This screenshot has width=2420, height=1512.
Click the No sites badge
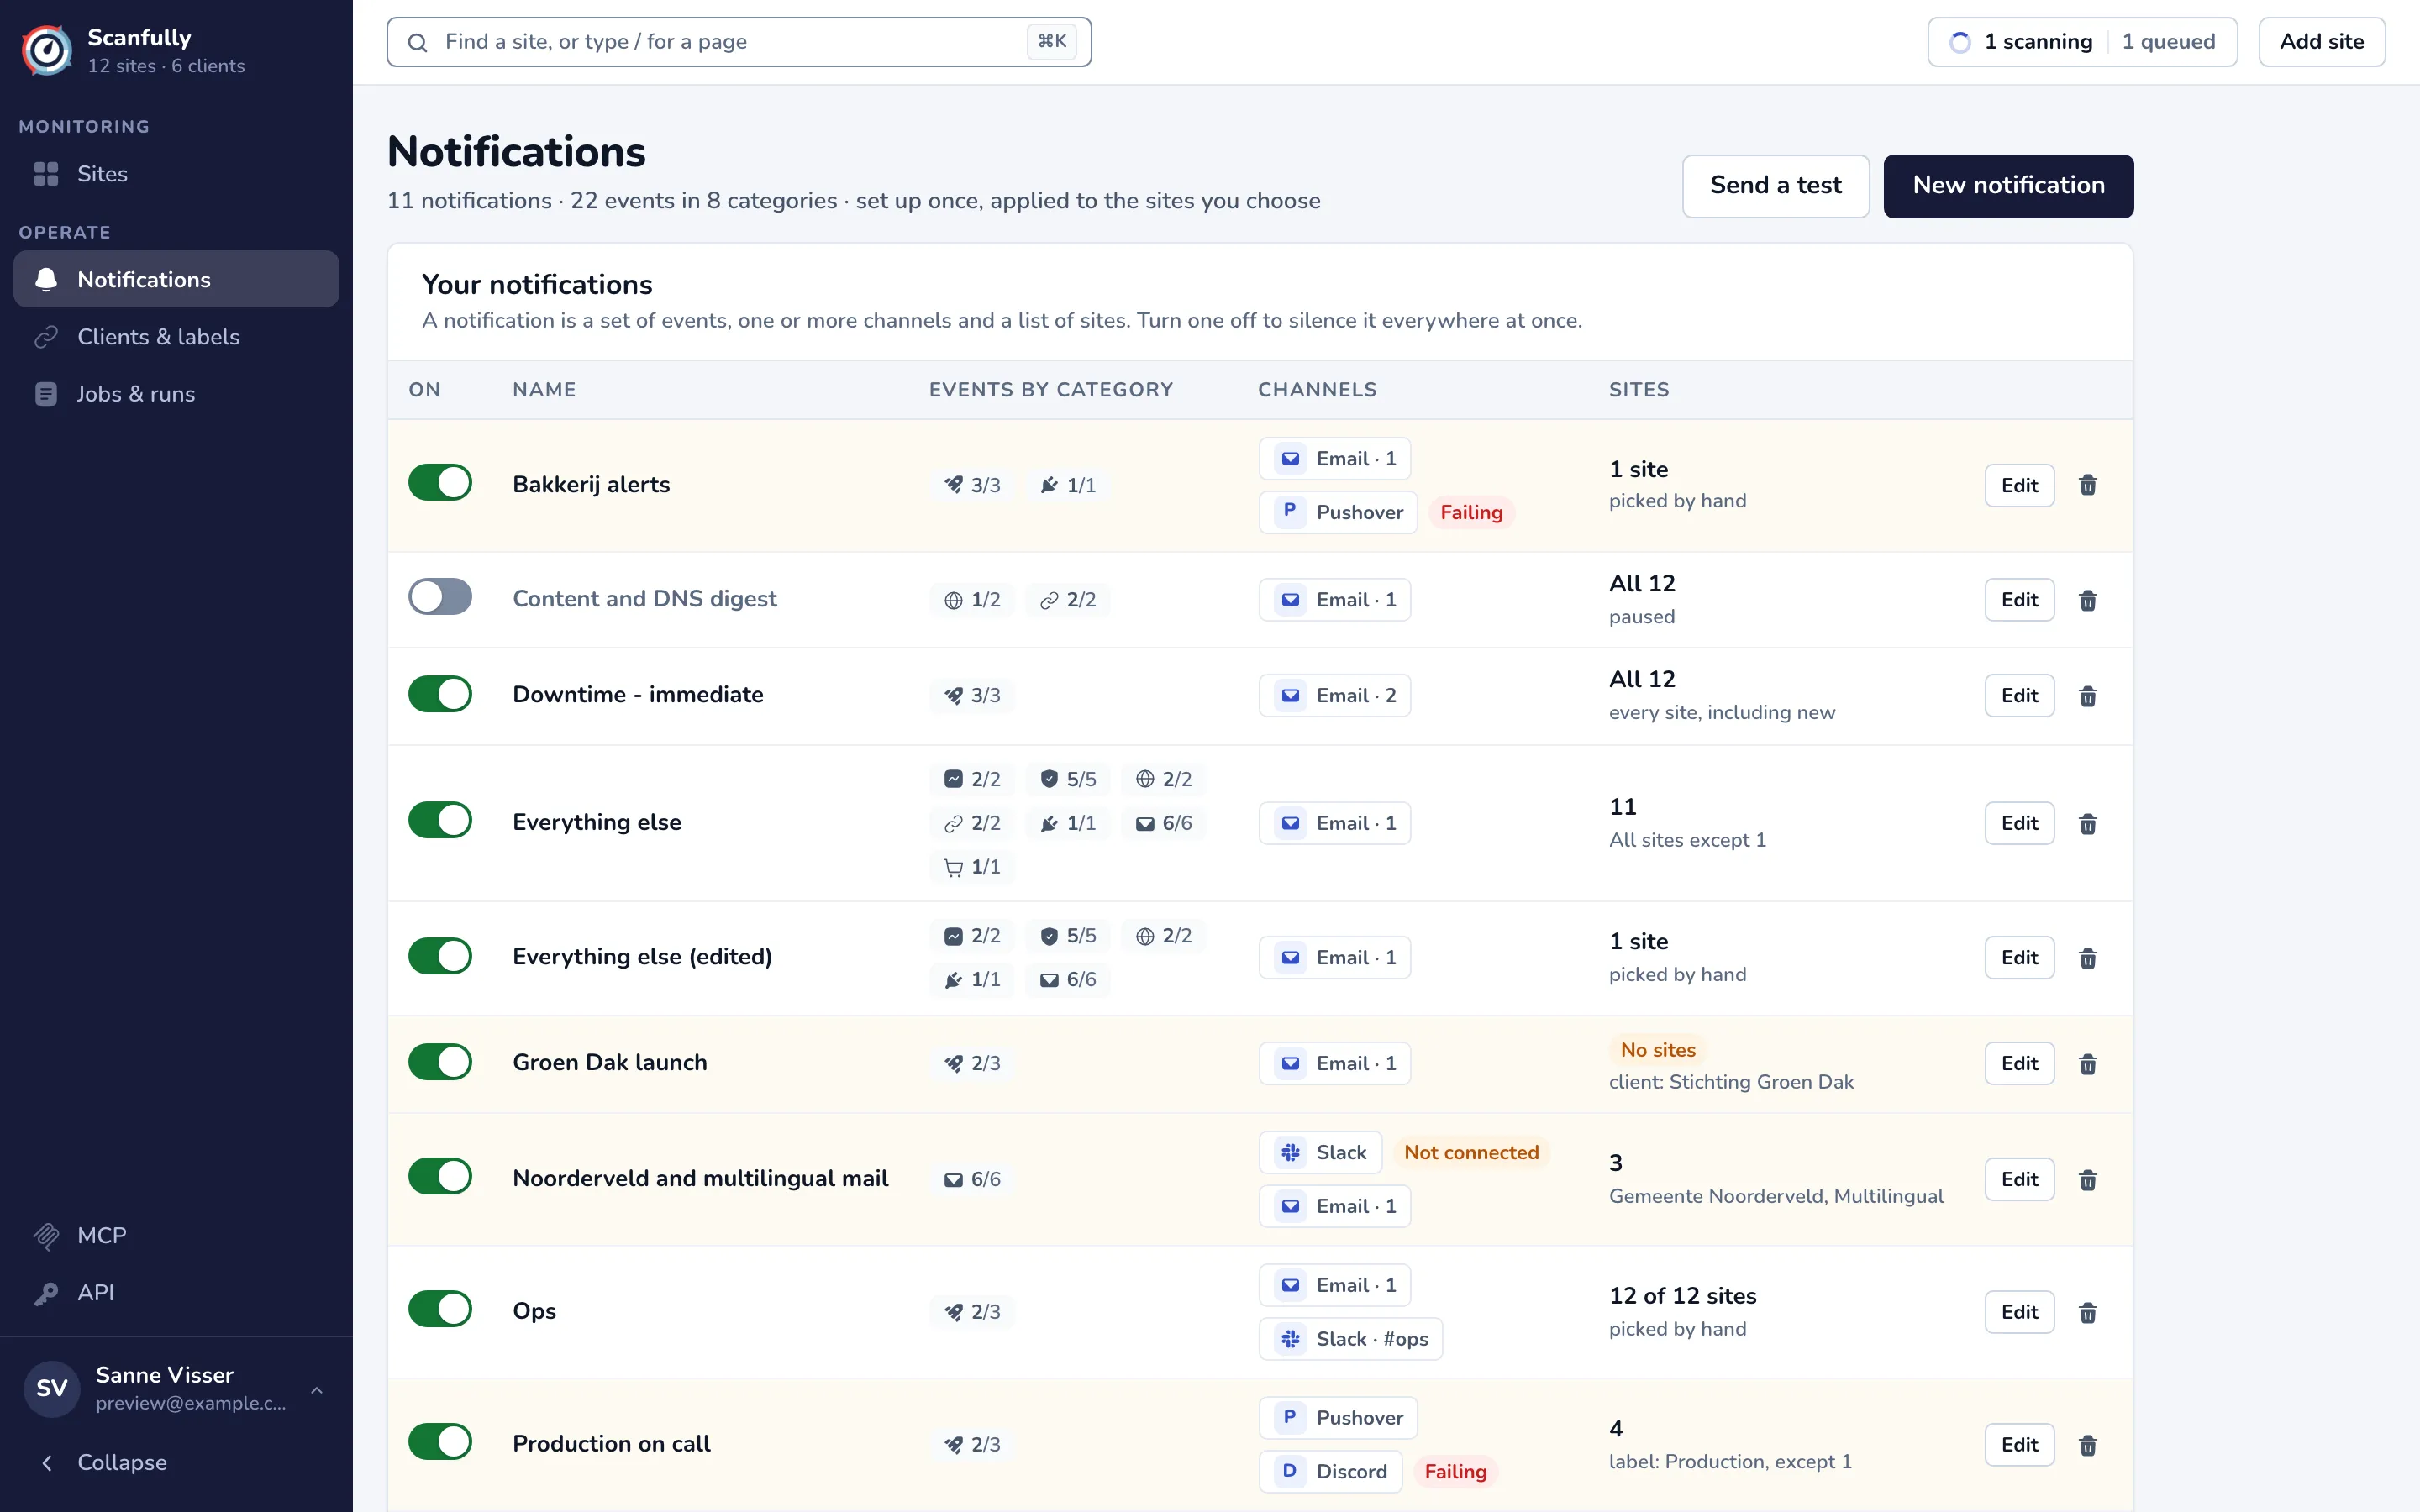(1657, 1049)
